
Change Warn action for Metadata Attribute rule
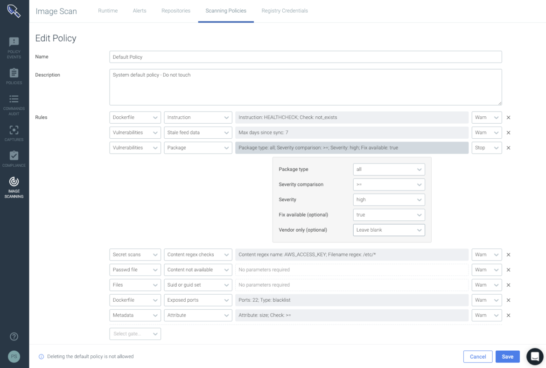pos(487,315)
